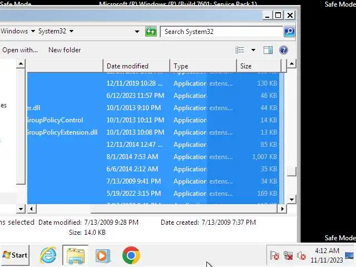Click the file list scroll down arrow
The width and height of the screenshot is (356, 267).
pyautogui.click(x=291, y=200)
